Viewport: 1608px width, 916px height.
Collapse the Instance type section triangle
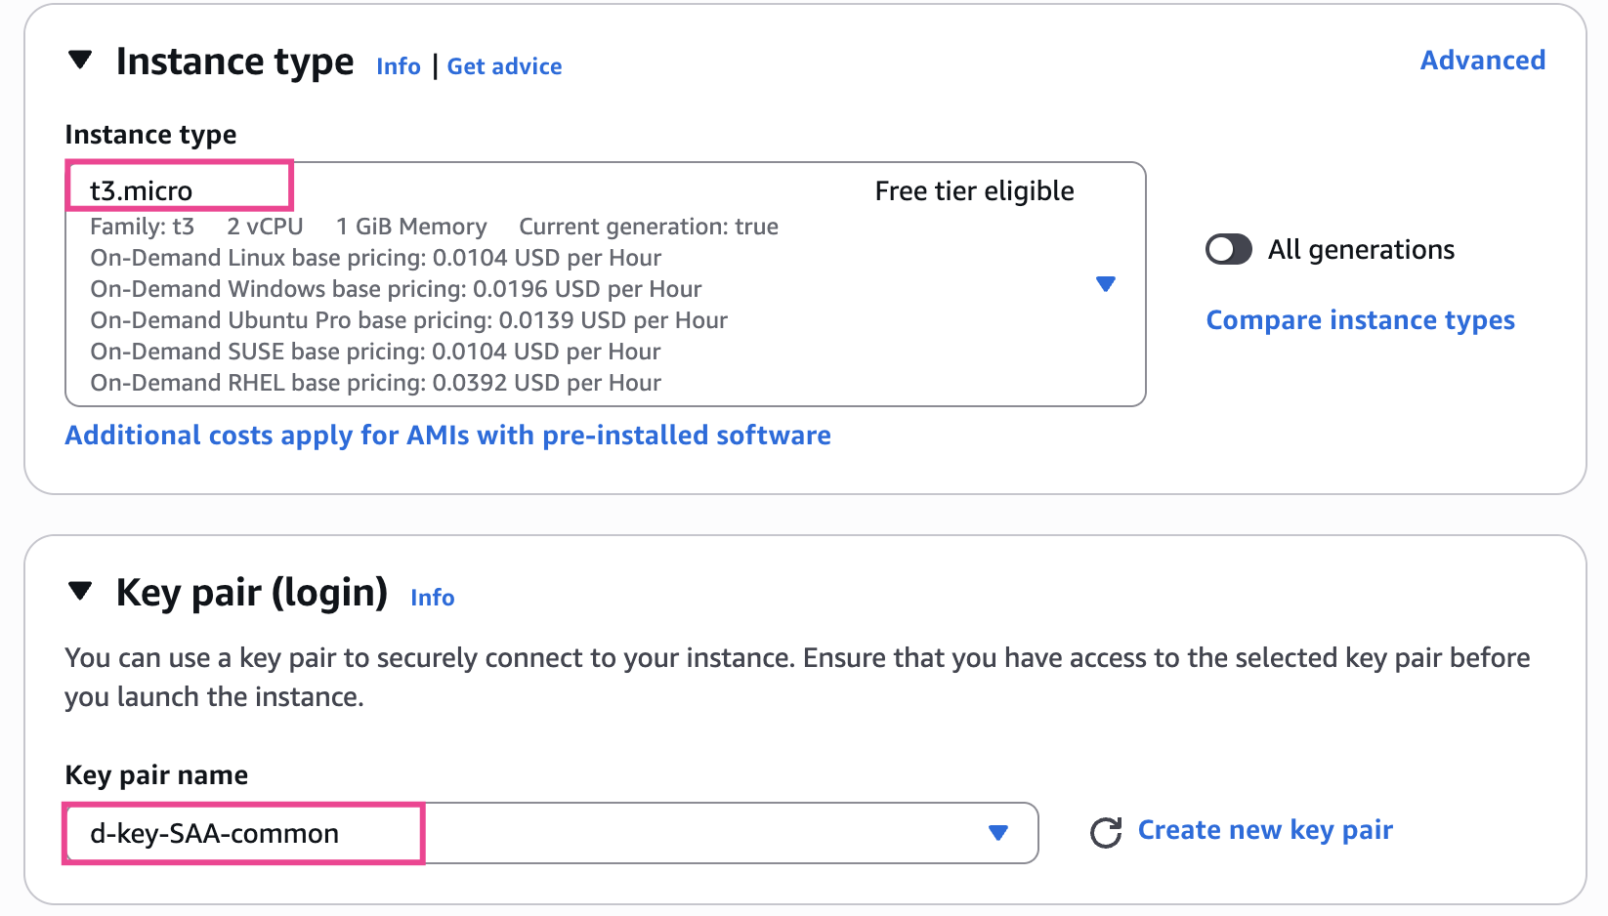(80, 61)
